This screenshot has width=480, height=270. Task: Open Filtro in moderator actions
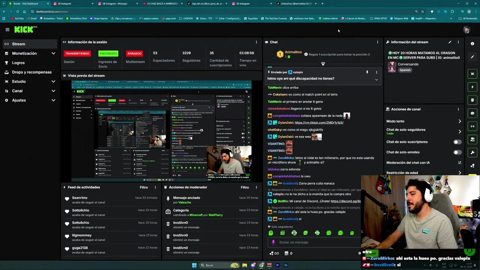(245, 187)
